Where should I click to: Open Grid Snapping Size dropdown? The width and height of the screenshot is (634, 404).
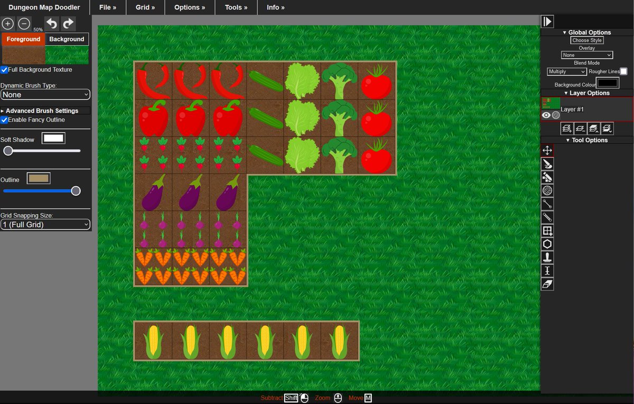pyautogui.click(x=45, y=225)
